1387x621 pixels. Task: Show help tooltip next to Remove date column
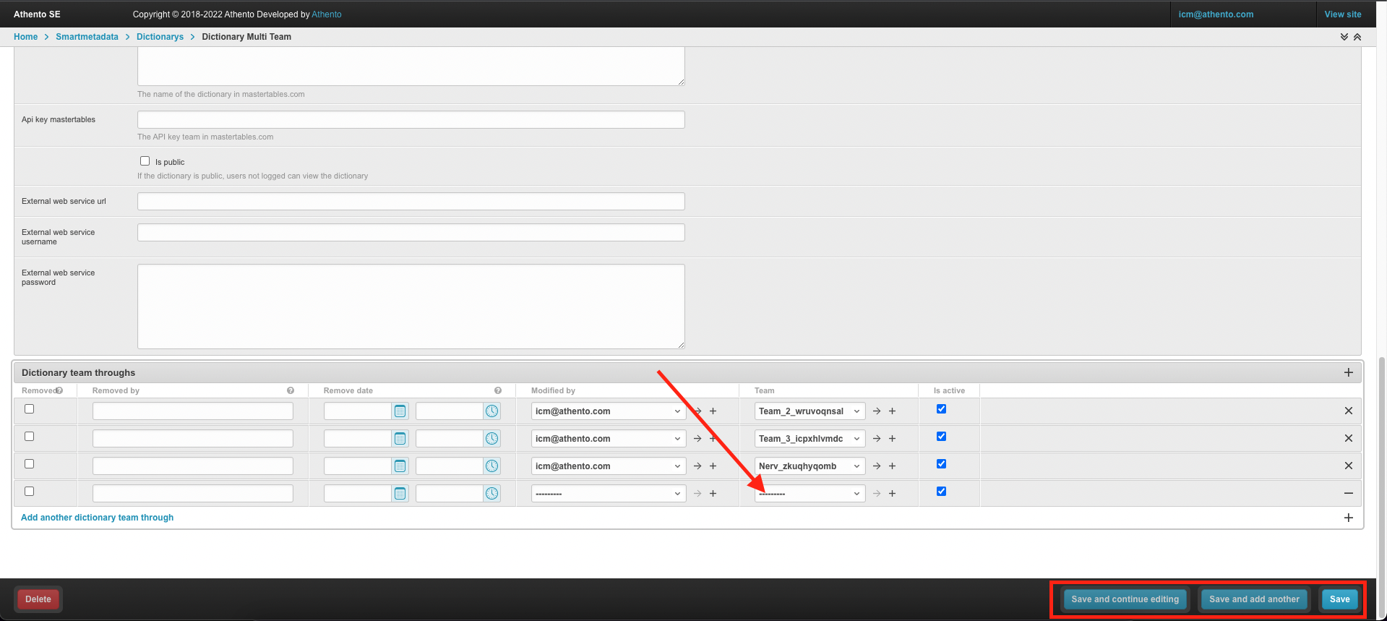pos(498,390)
